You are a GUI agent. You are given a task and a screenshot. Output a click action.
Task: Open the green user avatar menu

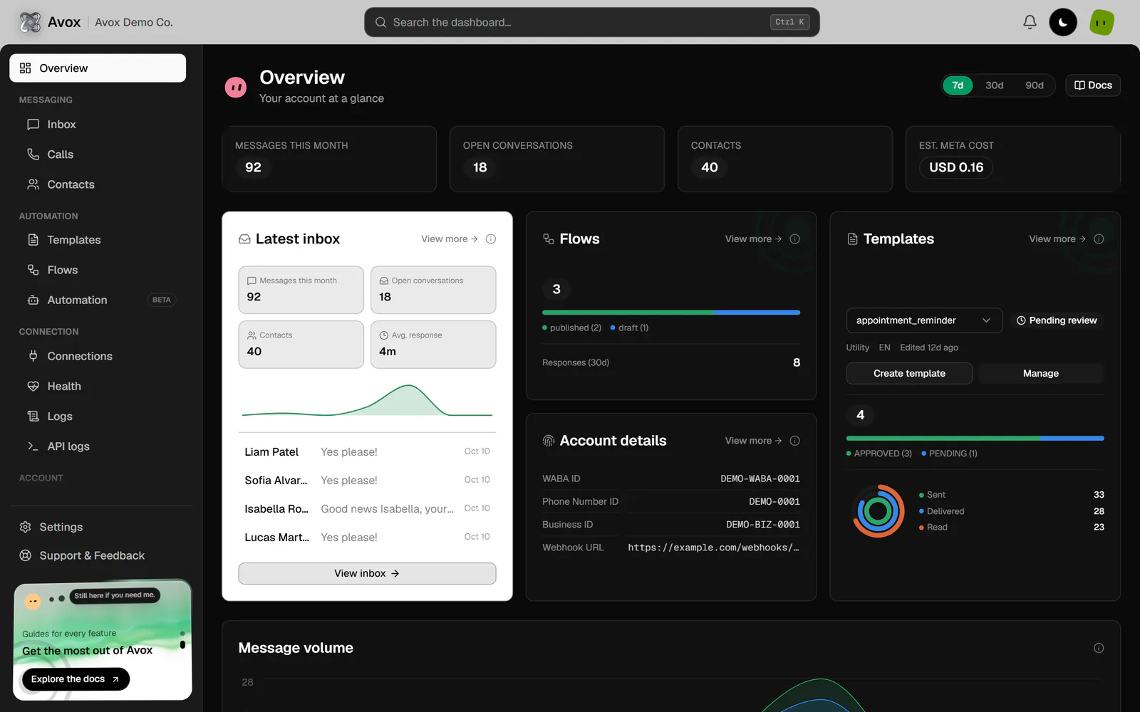[x=1102, y=22]
